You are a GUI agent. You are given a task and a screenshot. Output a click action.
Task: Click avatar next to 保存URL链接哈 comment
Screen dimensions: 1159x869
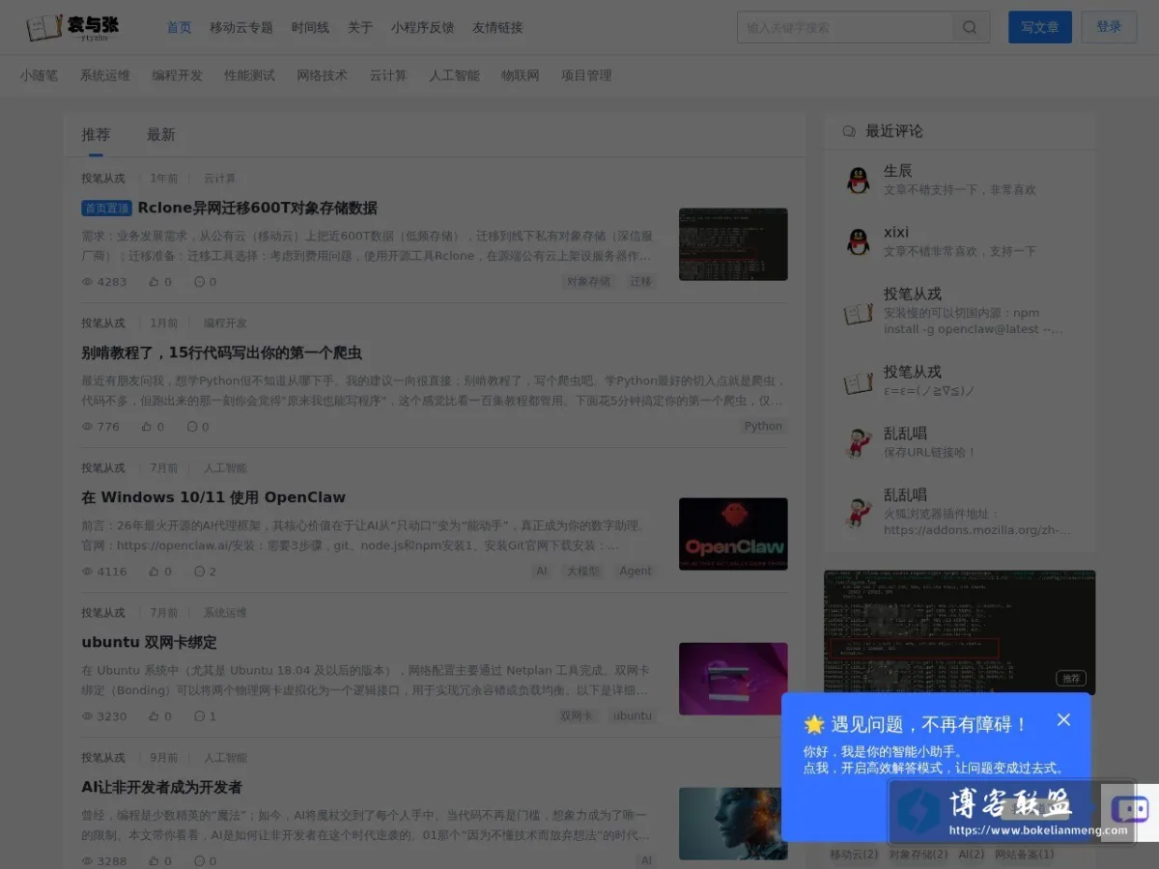point(858,442)
